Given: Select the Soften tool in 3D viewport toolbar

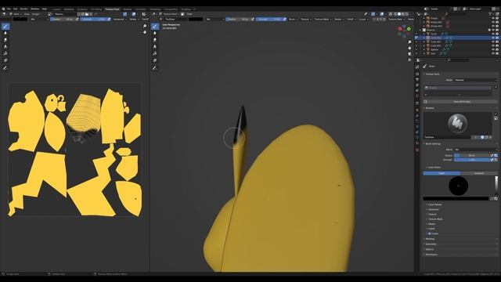Looking at the screenshot, I should [x=155, y=33].
